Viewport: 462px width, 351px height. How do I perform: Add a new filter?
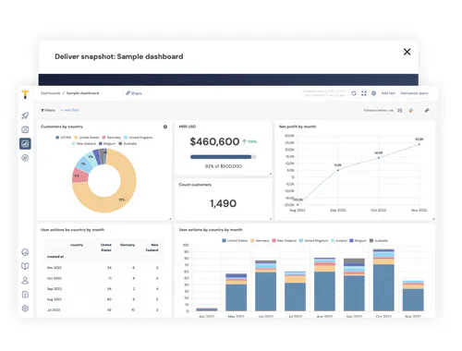tap(70, 110)
